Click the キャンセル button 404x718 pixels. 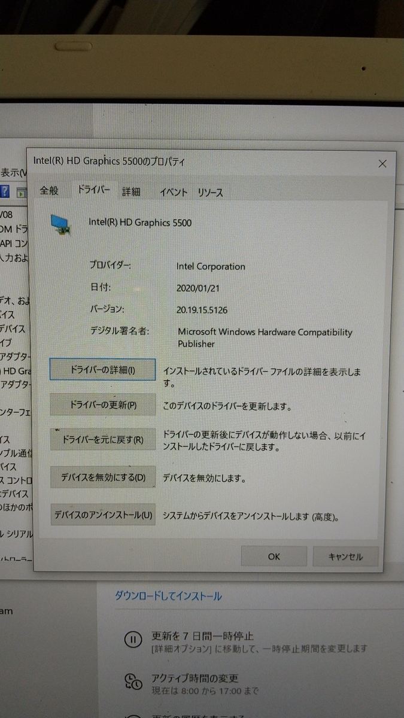(345, 556)
